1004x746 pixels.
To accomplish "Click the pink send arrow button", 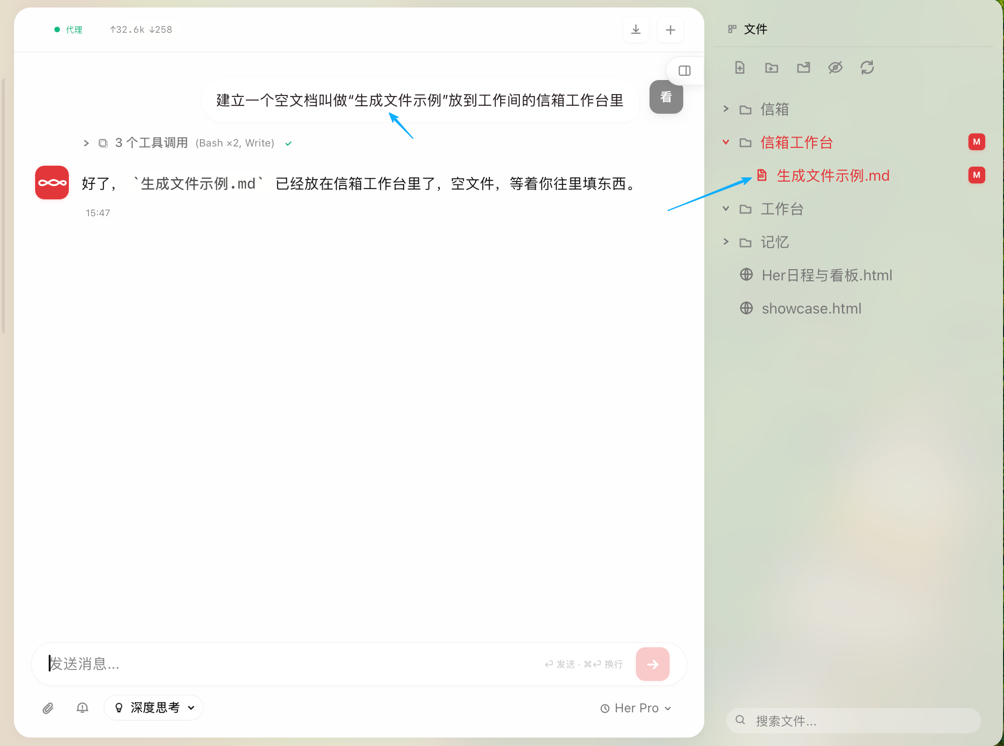I will click(653, 664).
